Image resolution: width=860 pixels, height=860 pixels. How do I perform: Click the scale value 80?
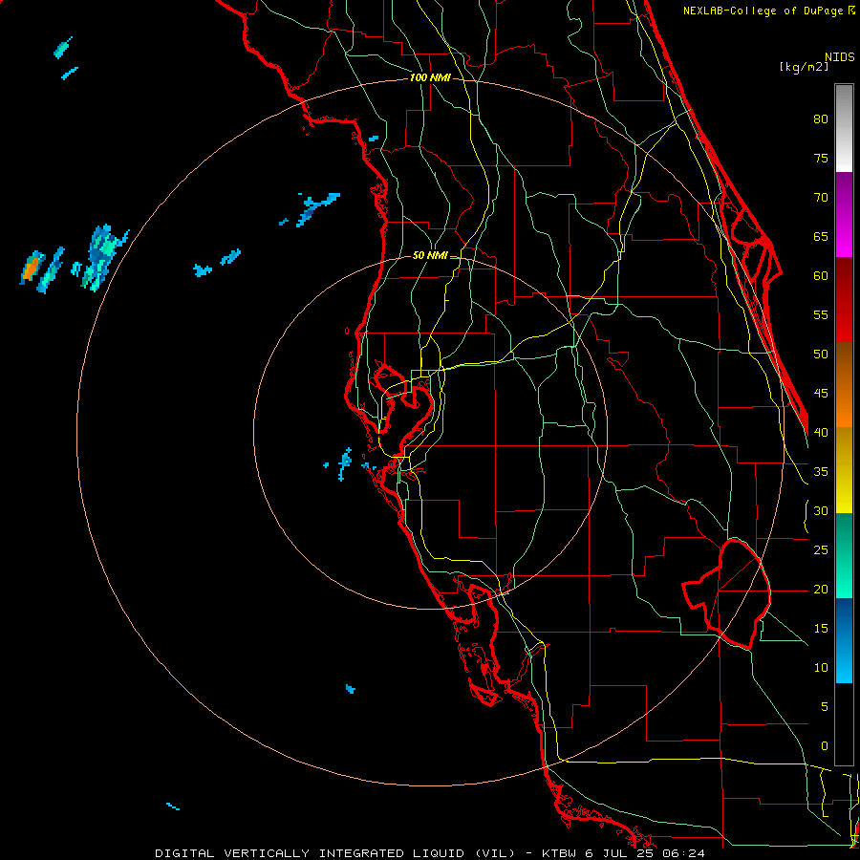pos(821,119)
